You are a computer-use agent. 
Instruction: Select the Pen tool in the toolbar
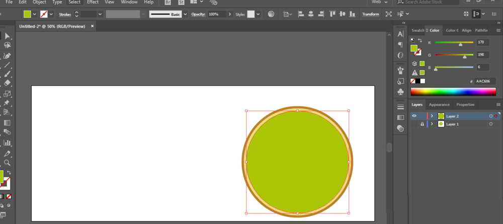[7, 56]
